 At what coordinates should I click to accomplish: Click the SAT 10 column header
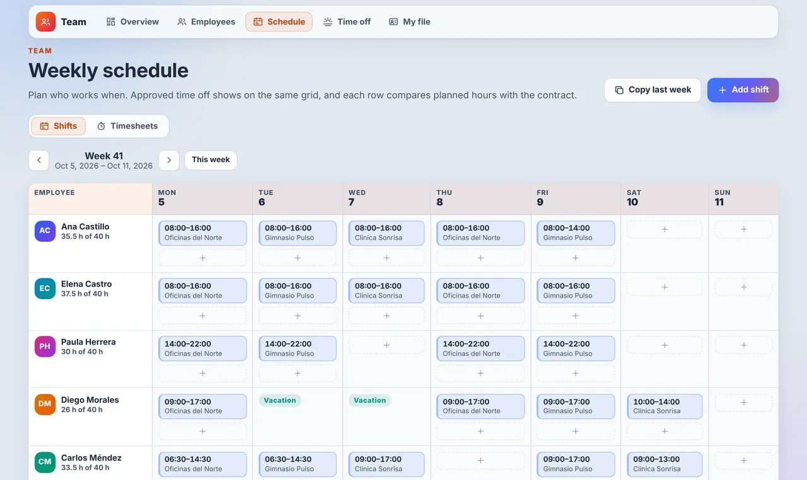pyautogui.click(x=665, y=198)
